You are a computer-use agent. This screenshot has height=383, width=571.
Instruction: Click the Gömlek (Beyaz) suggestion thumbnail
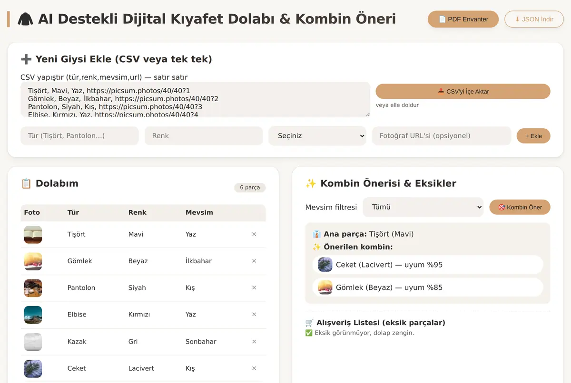325,287
